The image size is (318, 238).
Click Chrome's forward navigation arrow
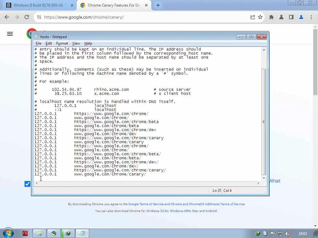coord(17,17)
